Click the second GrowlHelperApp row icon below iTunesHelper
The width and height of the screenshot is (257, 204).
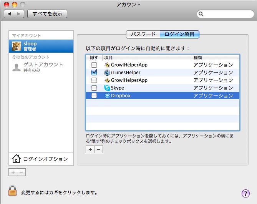click(x=107, y=80)
